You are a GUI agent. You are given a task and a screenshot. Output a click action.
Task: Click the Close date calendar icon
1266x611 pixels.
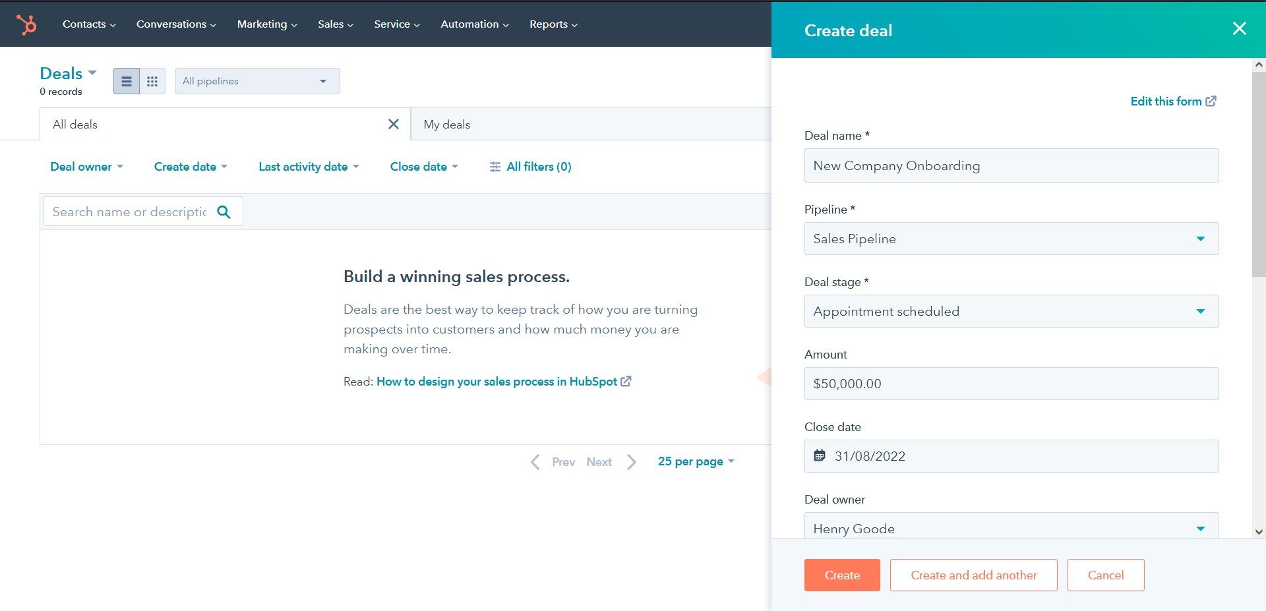[x=820, y=455]
